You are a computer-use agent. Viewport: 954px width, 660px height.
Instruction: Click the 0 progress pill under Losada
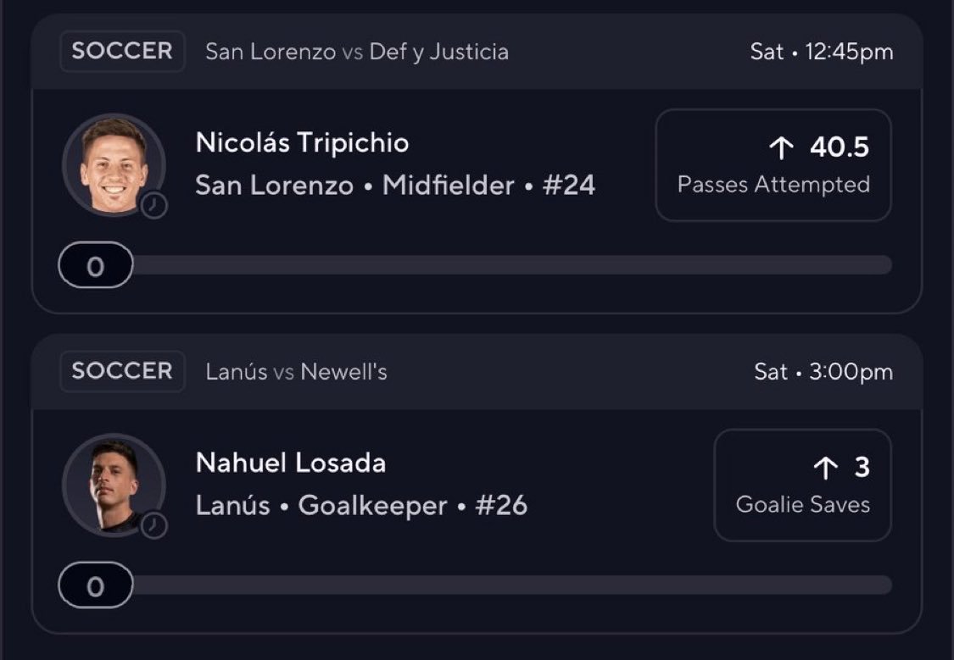click(x=96, y=585)
